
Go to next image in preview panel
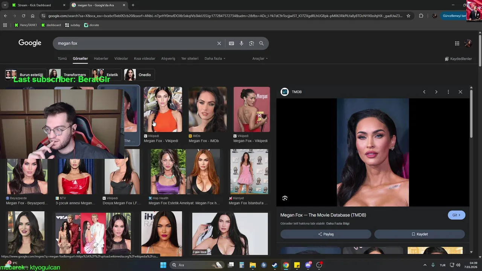436,92
